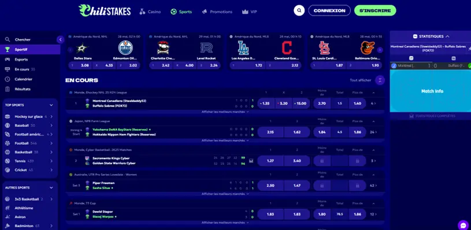The width and height of the screenshot is (471, 230).
Task: Collapse the TOP SPORTS section
Action: click(x=51, y=105)
